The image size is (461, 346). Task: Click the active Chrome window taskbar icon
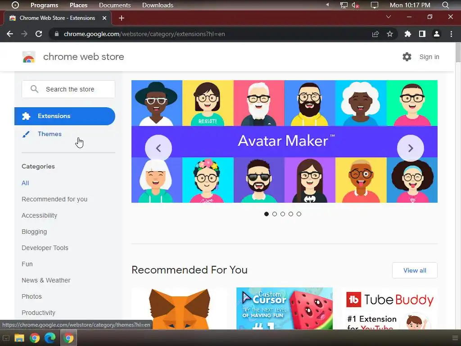(68, 338)
